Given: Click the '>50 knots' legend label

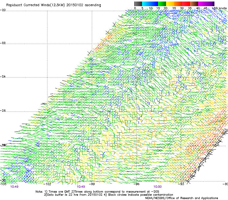Looking at the screenshot, I should coord(219,8).
